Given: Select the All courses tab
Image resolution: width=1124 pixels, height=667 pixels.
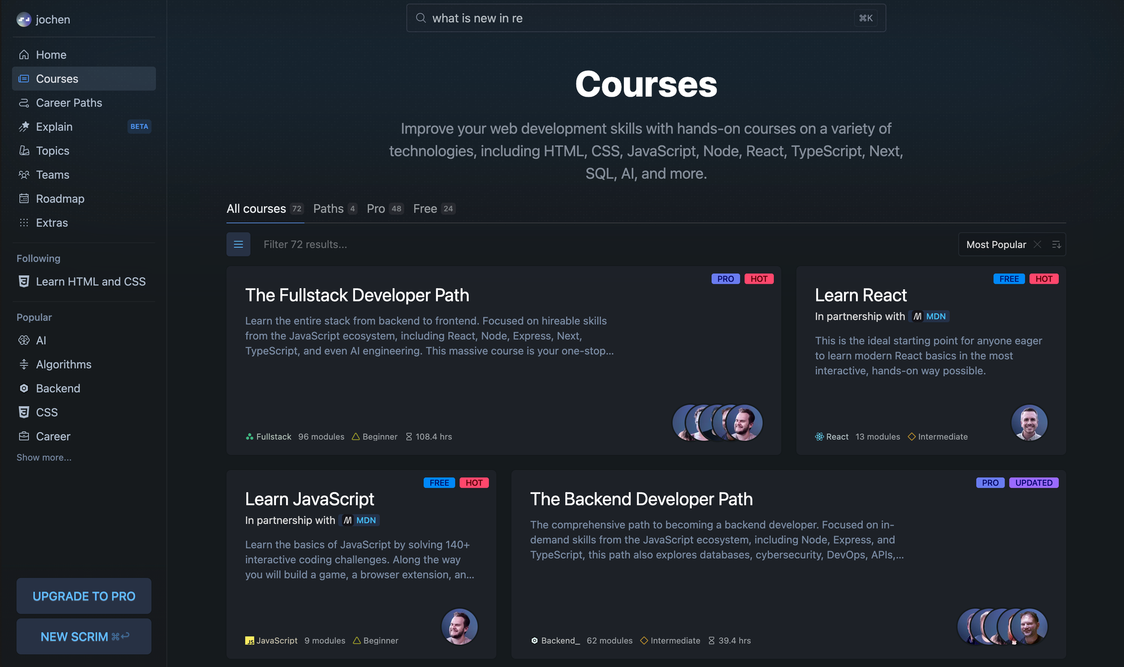Looking at the screenshot, I should tap(265, 208).
